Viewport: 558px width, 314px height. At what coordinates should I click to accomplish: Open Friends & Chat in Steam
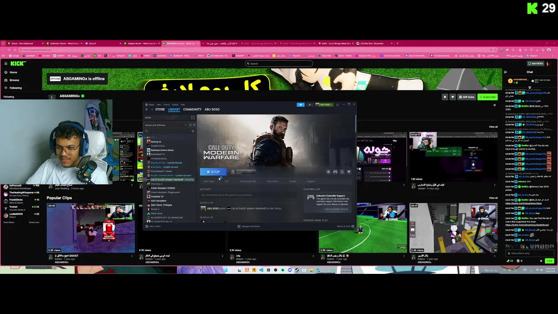click(x=344, y=226)
